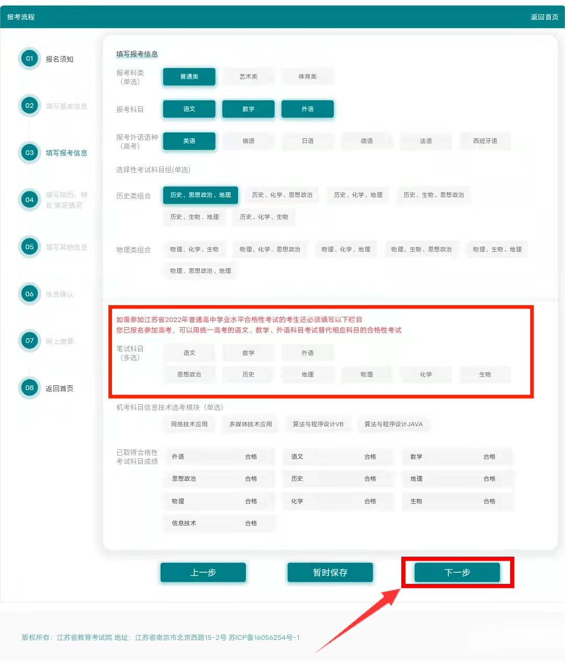Click the step 05 circle icon
This screenshot has width=565, height=665.
(29, 247)
